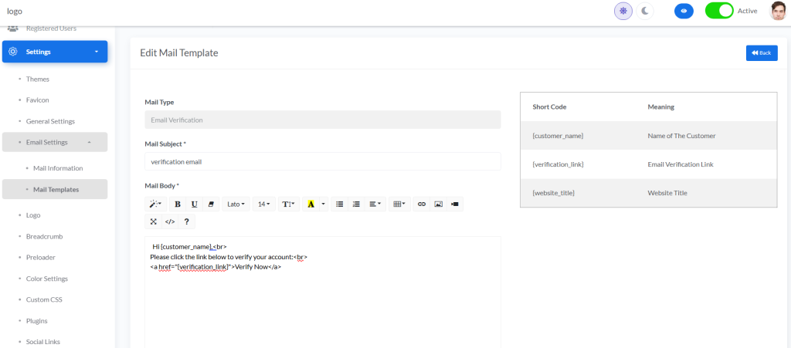Toggle bold formatting in the editor
This screenshot has height=348, width=791.
click(178, 204)
